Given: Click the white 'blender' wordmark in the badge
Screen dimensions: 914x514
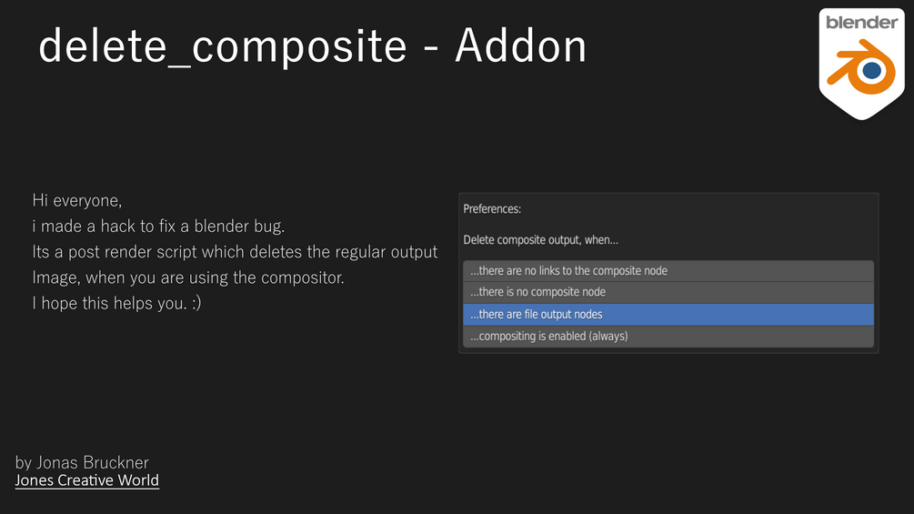Looking at the screenshot, I should coord(861,23).
